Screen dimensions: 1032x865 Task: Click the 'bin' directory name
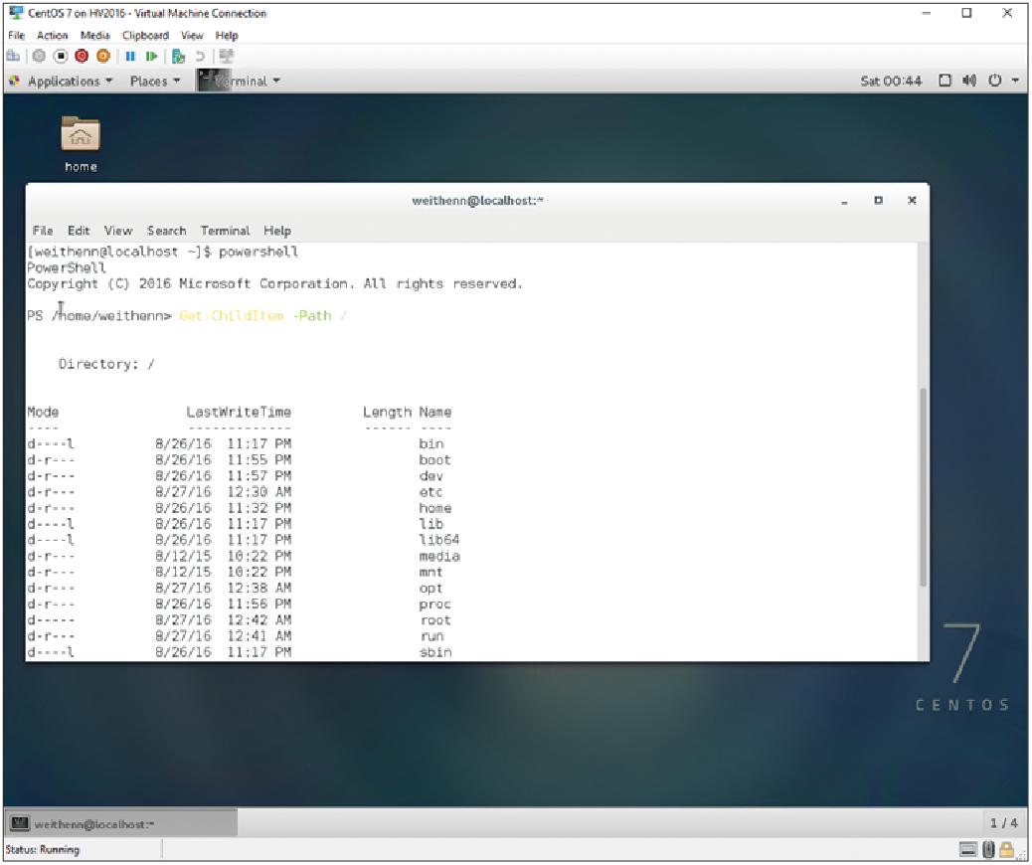(431, 444)
